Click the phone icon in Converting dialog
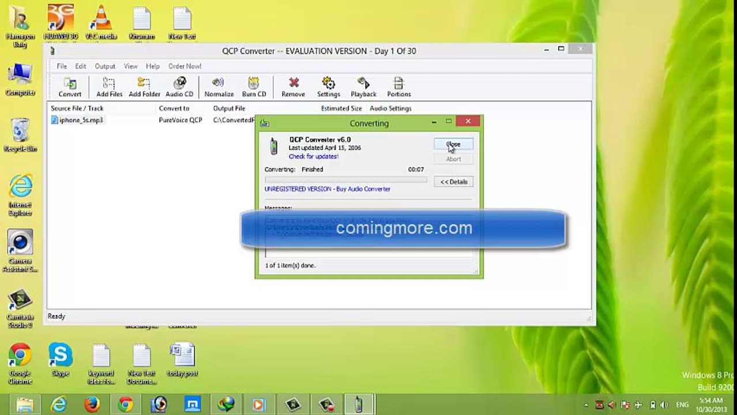The height and width of the screenshot is (415, 737). pos(274,146)
